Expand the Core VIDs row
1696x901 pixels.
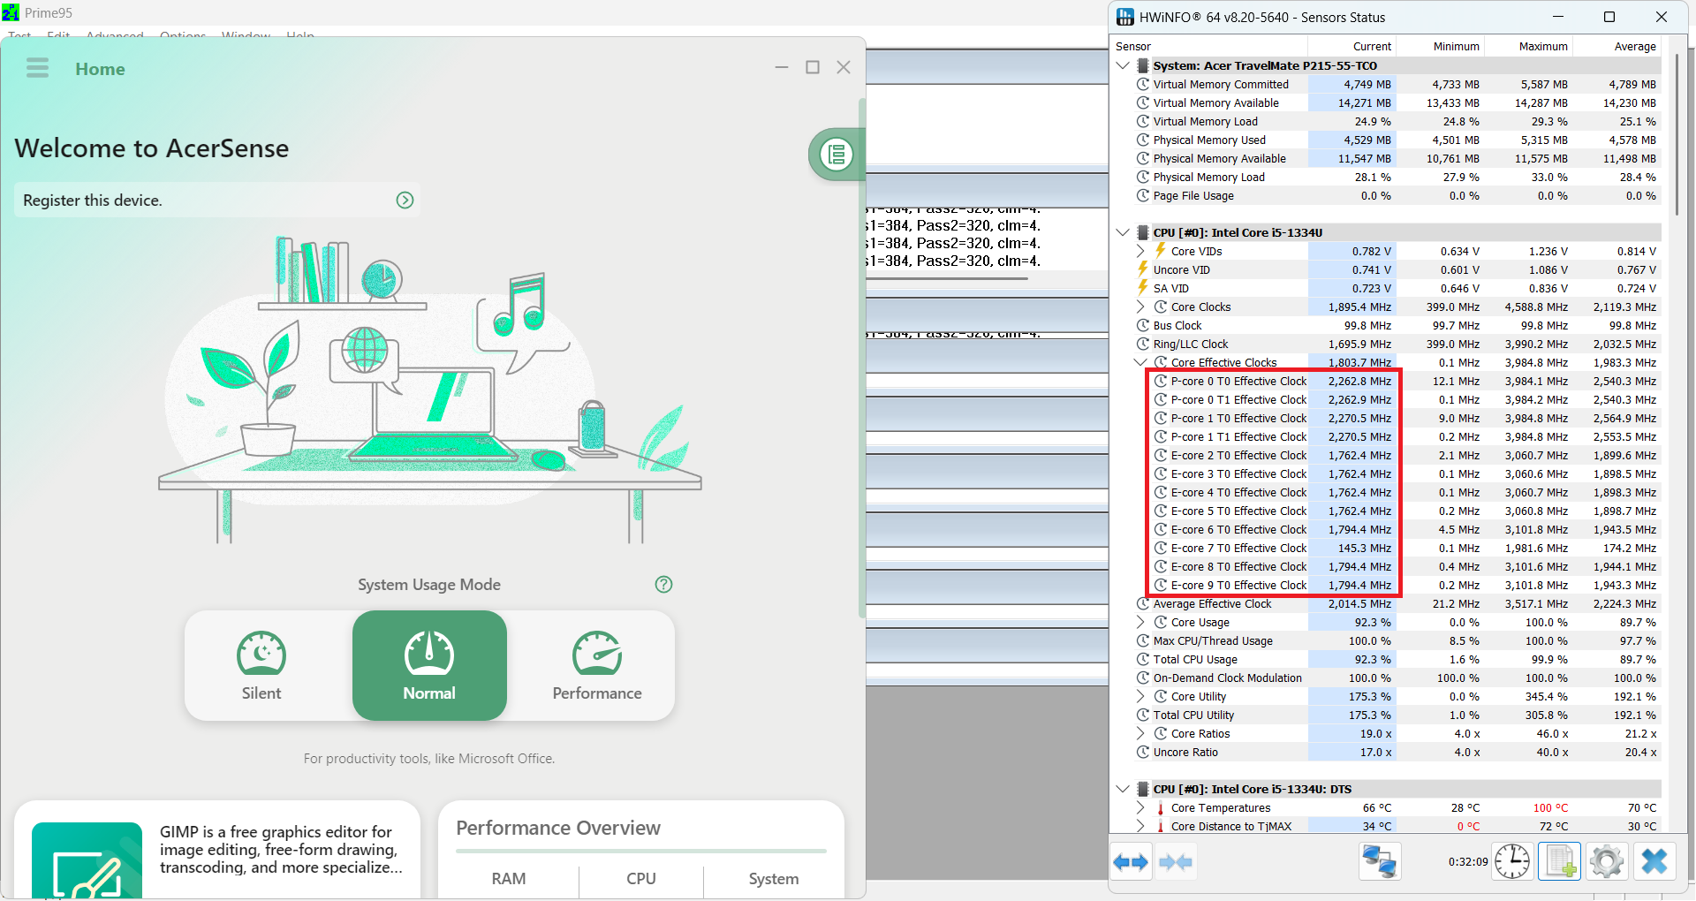pos(1140,251)
